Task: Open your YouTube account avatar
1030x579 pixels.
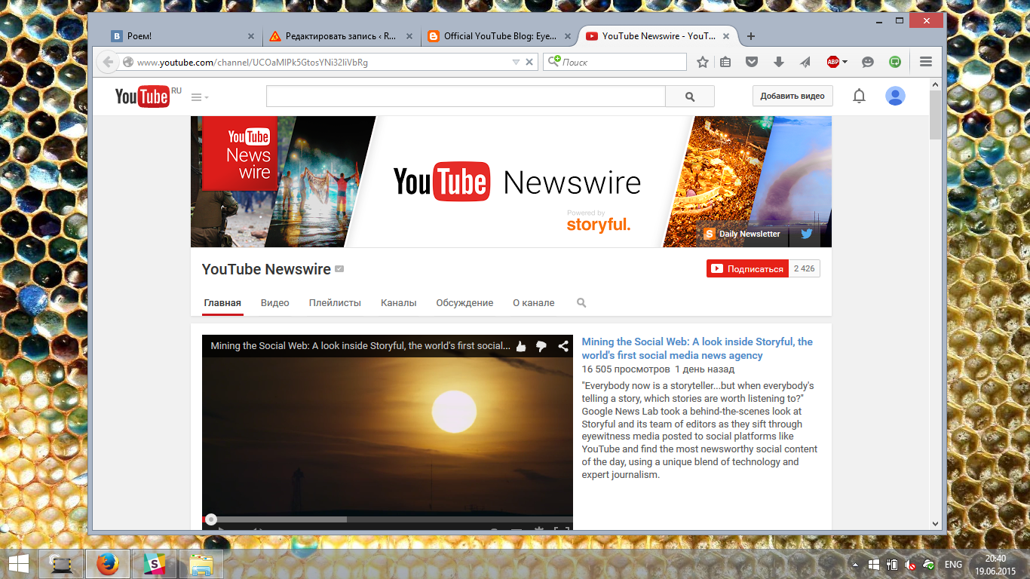Action: [895, 96]
